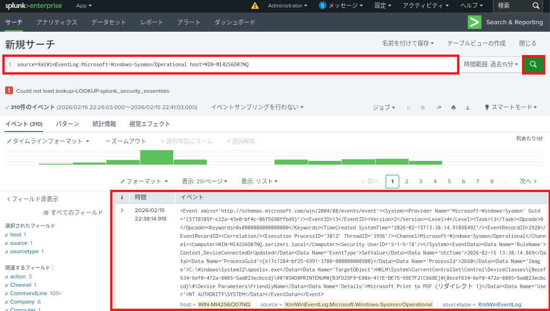Click the CommandLine field link
This screenshot has width=550, height=311.
coord(28,293)
